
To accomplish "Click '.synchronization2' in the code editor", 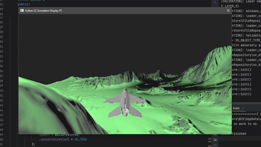I will pos(54,139).
